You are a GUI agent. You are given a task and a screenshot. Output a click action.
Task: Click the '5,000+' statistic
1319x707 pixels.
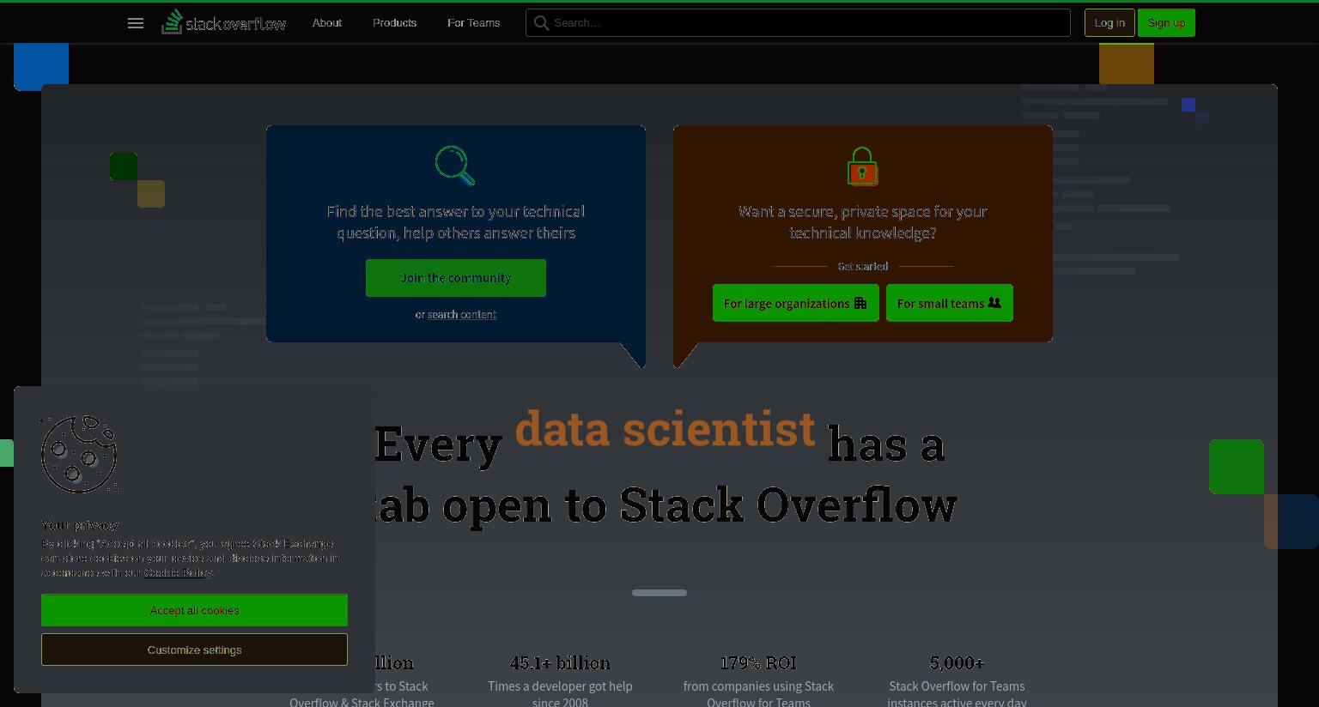click(957, 663)
